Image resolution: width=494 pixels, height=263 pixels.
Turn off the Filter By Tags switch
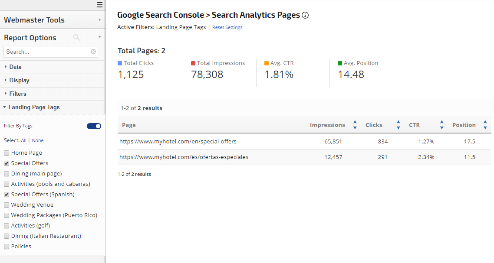click(x=94, y=126)
